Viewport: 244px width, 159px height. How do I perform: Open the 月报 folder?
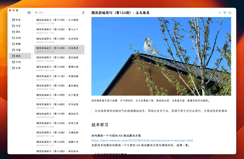(20, 50)
